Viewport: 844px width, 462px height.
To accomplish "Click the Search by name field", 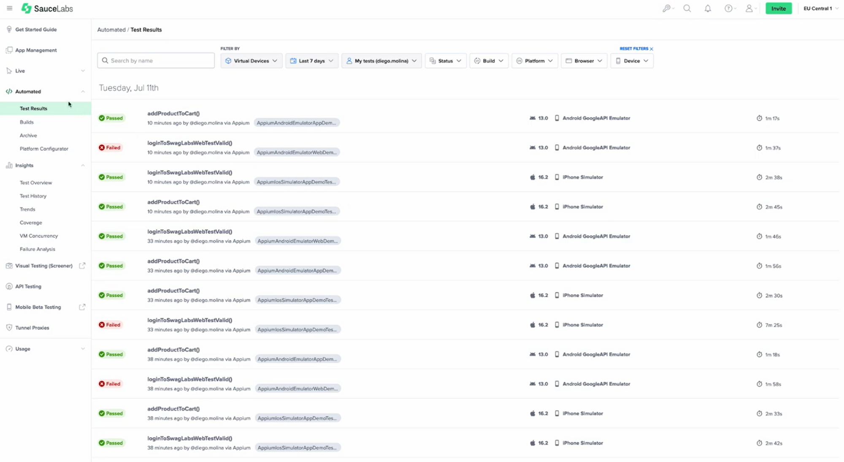I will 156,61.
